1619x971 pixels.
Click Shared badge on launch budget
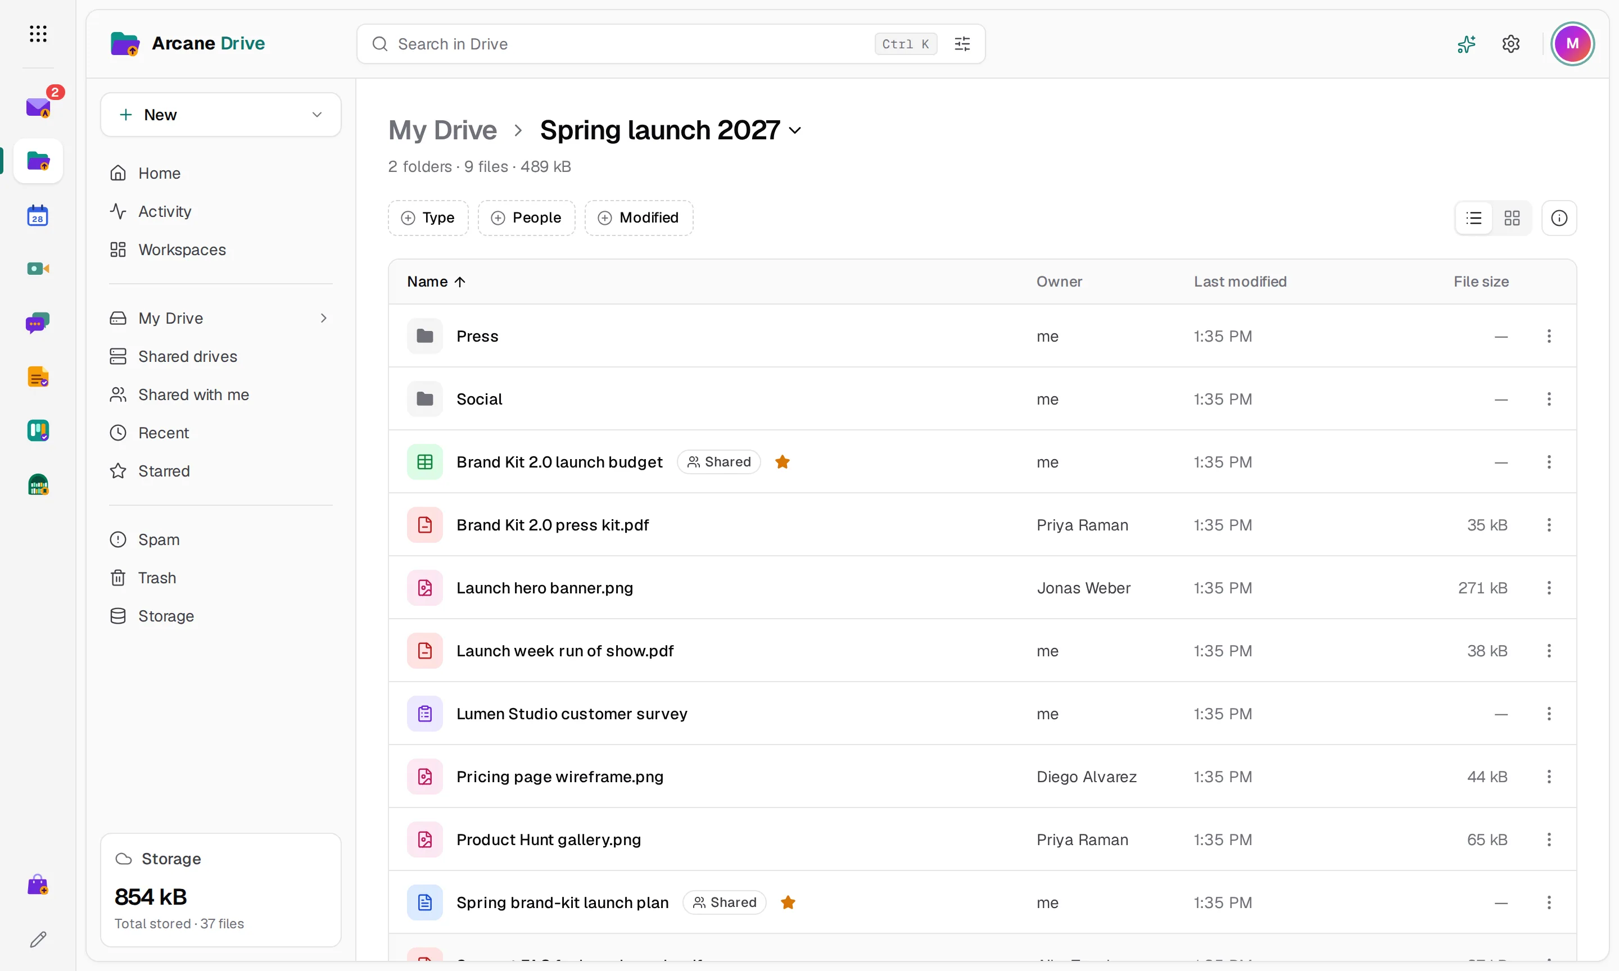click(718, 462)
